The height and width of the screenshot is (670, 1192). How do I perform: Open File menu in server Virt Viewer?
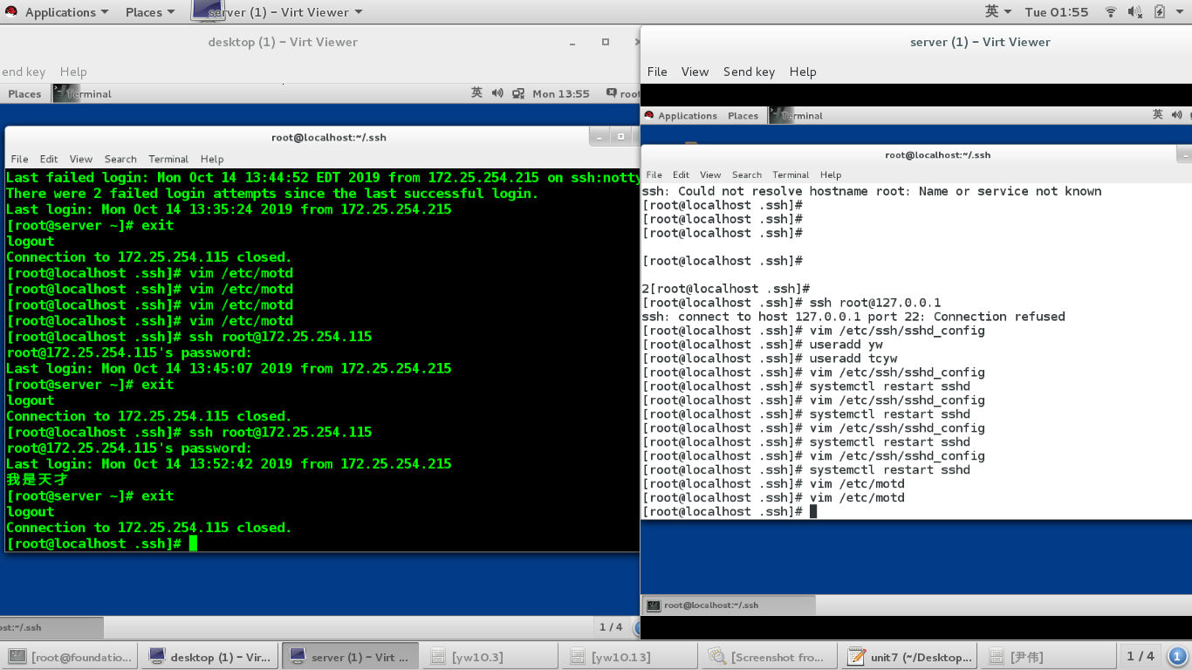point(657,72)
